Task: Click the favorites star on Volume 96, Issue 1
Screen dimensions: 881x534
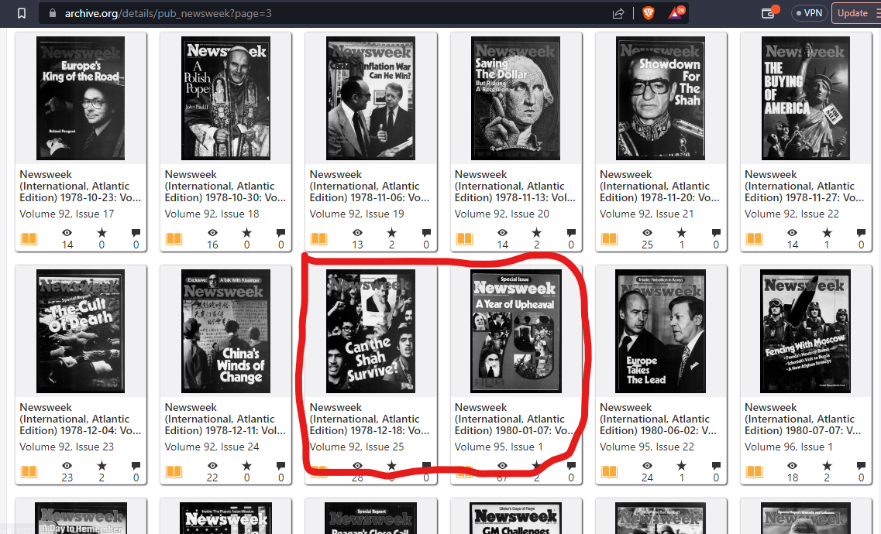Action: pos(827,465)
